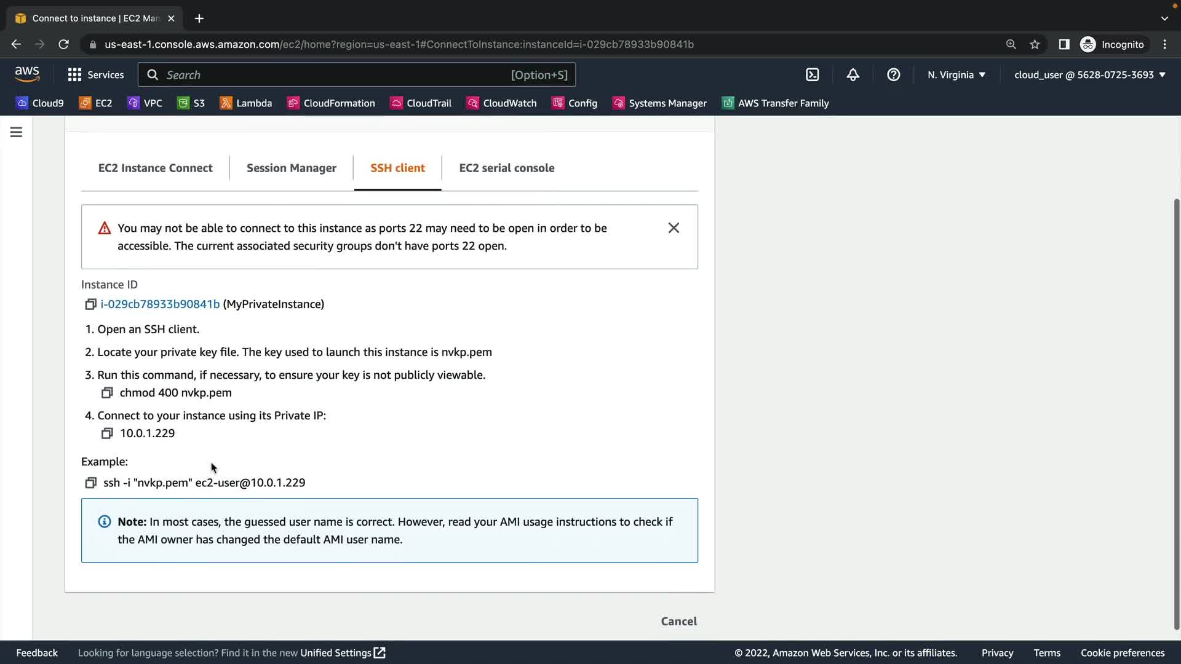This screenshot has height=664, width=1181.
Task: Expand the cloud_user account dropdown
Action: pyautogui.click(x=1089, y=75)
